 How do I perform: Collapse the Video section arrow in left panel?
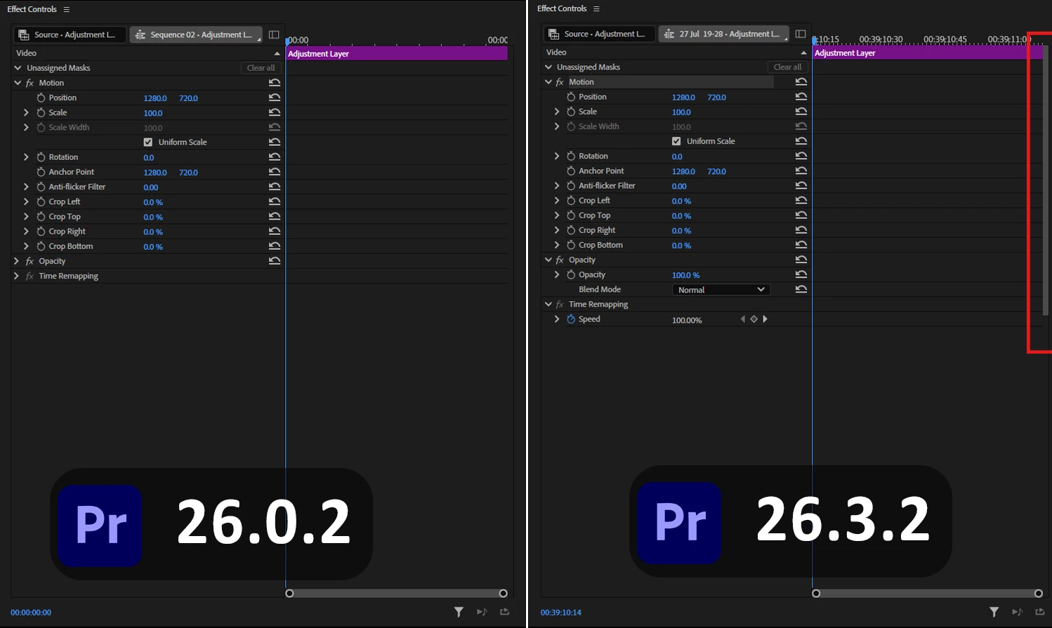(277, 53)
